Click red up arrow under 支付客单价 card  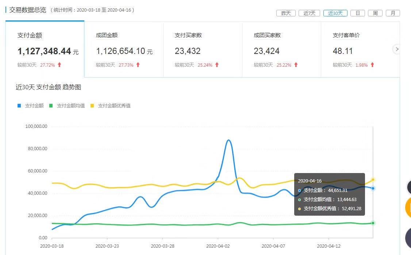tap(372, 65)
